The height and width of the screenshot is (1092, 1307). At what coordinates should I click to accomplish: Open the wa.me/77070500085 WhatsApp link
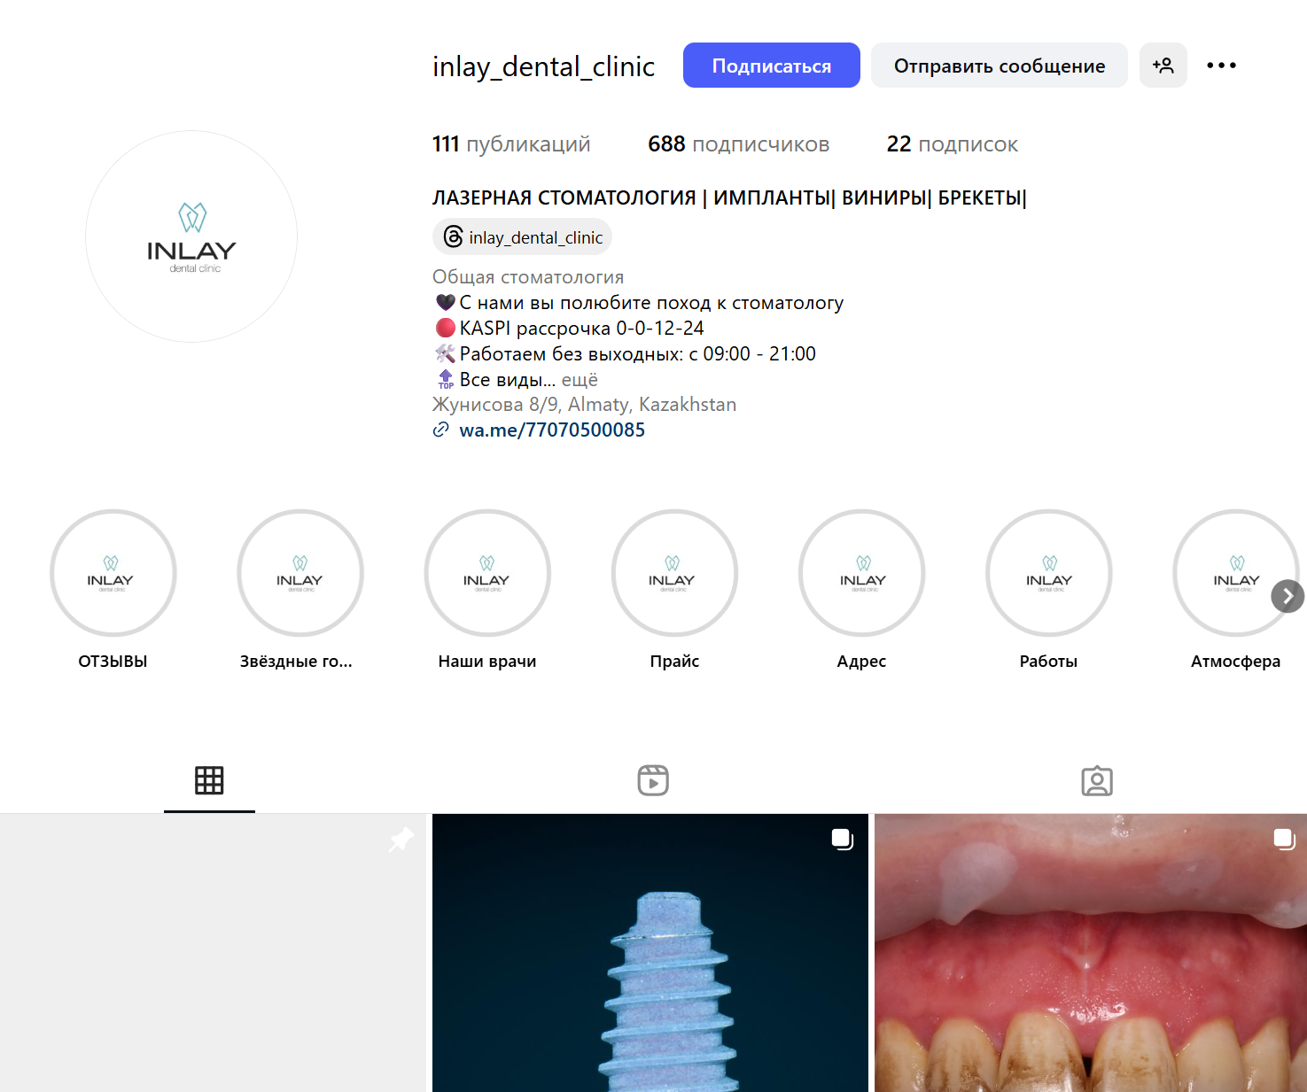[x=551, y=430]
